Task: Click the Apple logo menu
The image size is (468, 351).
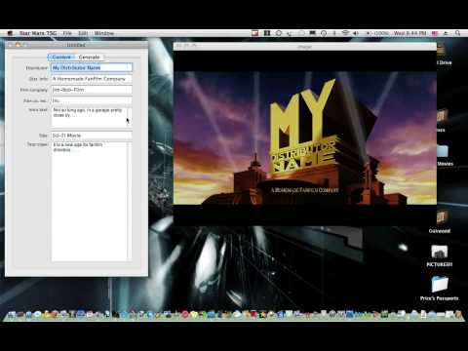Action: pos(10,33)
